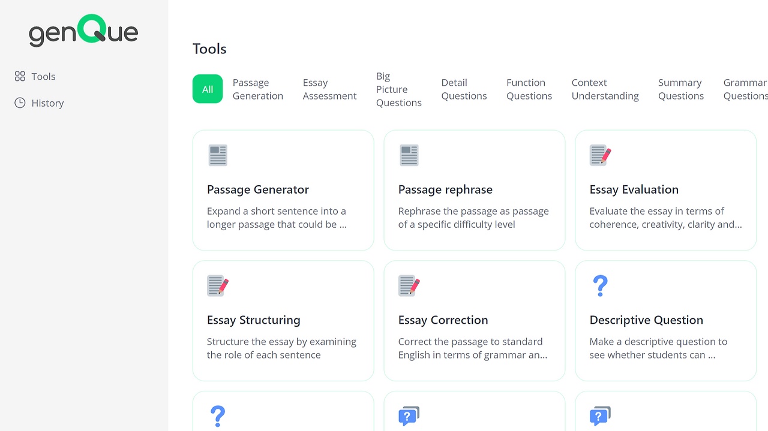
Task: Click the Essay Structuring pencil icon
Action: tap(218, 286)
